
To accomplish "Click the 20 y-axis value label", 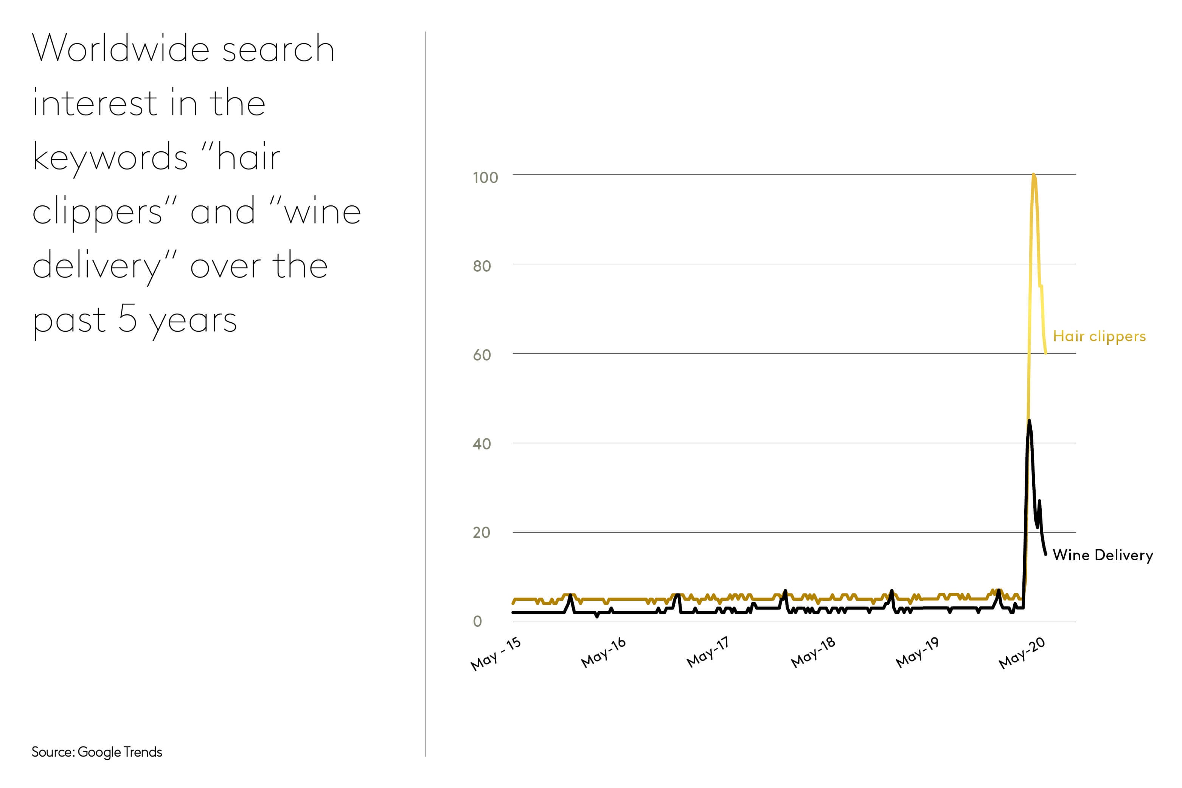I will click(x=481, y=532).
